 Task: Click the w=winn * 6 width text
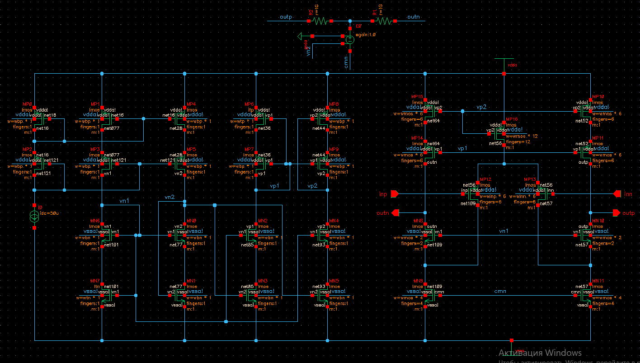(522, 197)
